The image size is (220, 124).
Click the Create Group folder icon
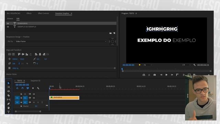point(111,33)
